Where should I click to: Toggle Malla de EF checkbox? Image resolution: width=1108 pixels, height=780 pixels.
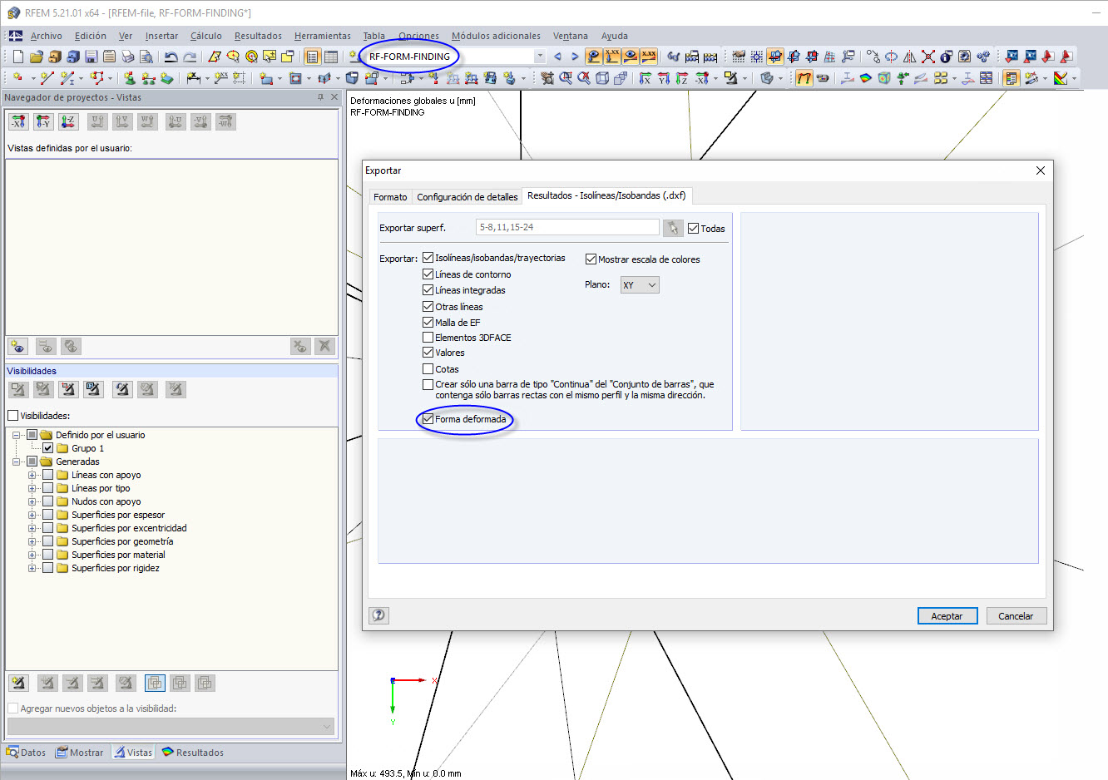(x=428, y=323)
